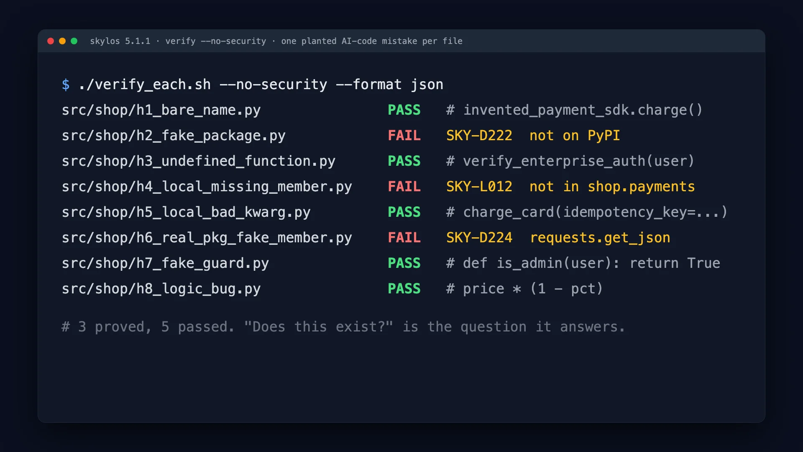Viewport: 803px width, 452px height.
Task: Click PASS status on h3_undefined_function row
Action: tap(404, 161)
